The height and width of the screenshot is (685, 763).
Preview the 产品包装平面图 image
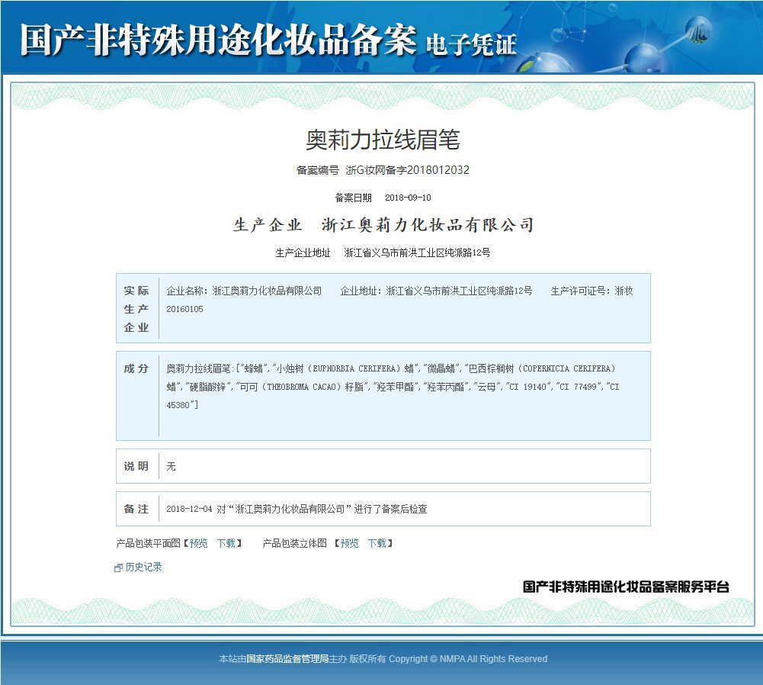tap(198, 543)
